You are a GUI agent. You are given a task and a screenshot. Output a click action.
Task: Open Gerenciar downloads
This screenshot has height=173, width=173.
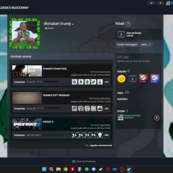pos(86,161)
